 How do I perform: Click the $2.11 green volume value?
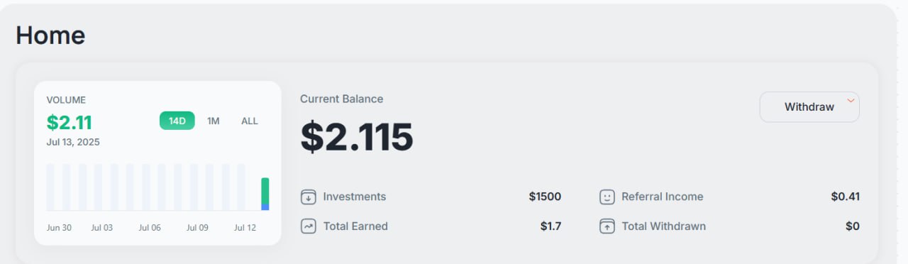point(70,123)
